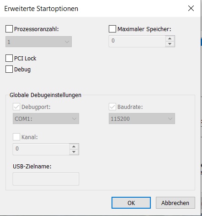Click the Maximaler Speicher number field
202x216 pixels.
(137, 41)
